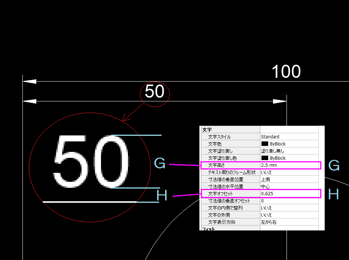349x260 pixels.
Task: Select the small 50 dimension text
Action: click(154, 91)
